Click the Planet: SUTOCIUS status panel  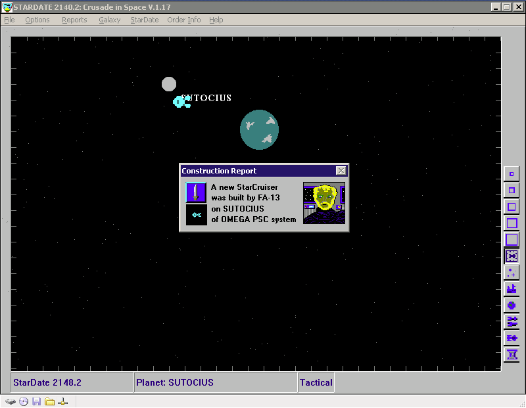tap(216, 382)
